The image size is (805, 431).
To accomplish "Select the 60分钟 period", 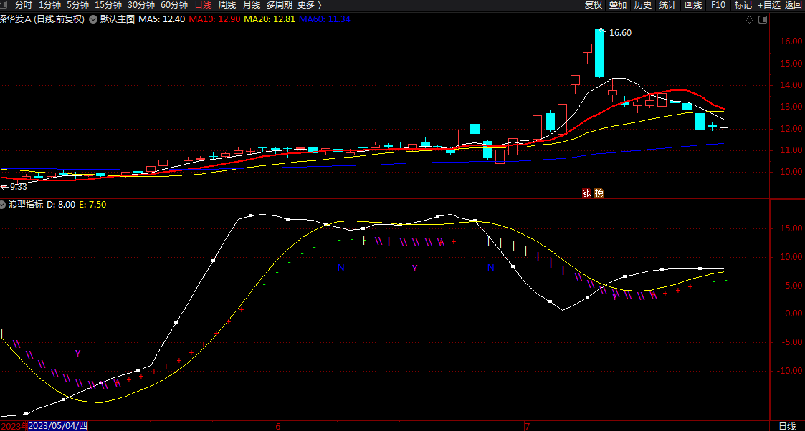I will (x=174, y=5).
